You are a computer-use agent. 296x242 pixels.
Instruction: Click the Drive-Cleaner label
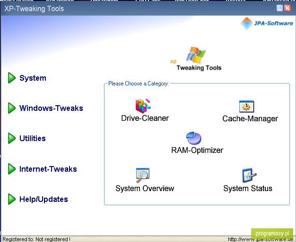pyautogui.click(x=145, y=118)
